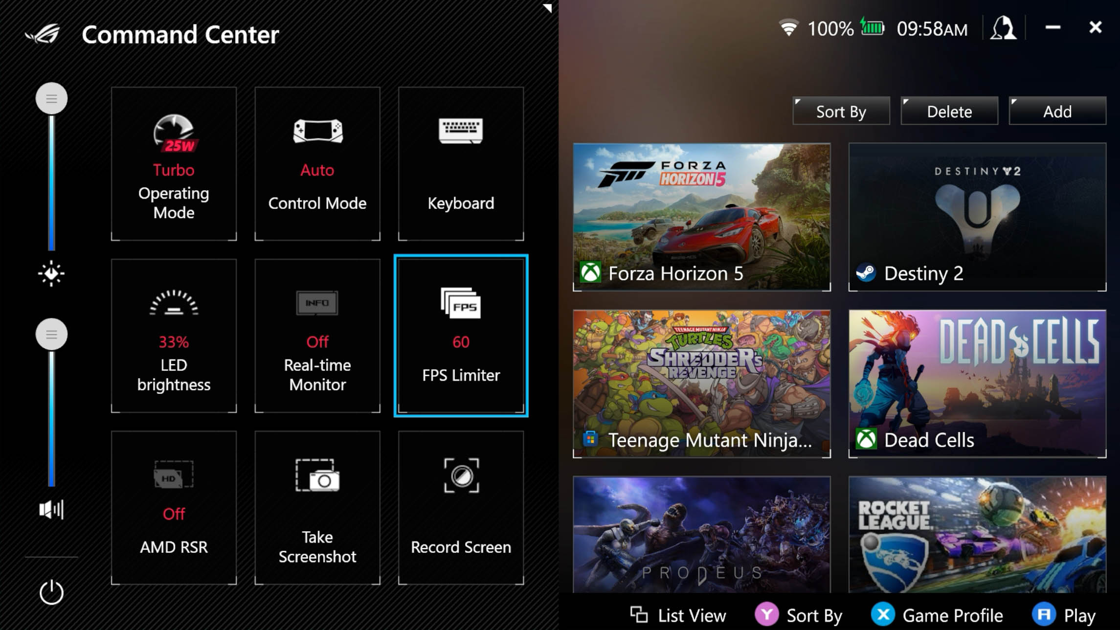Click the Delete game button
Viewport: 1120px width, 630px height.
coord(948,112)
